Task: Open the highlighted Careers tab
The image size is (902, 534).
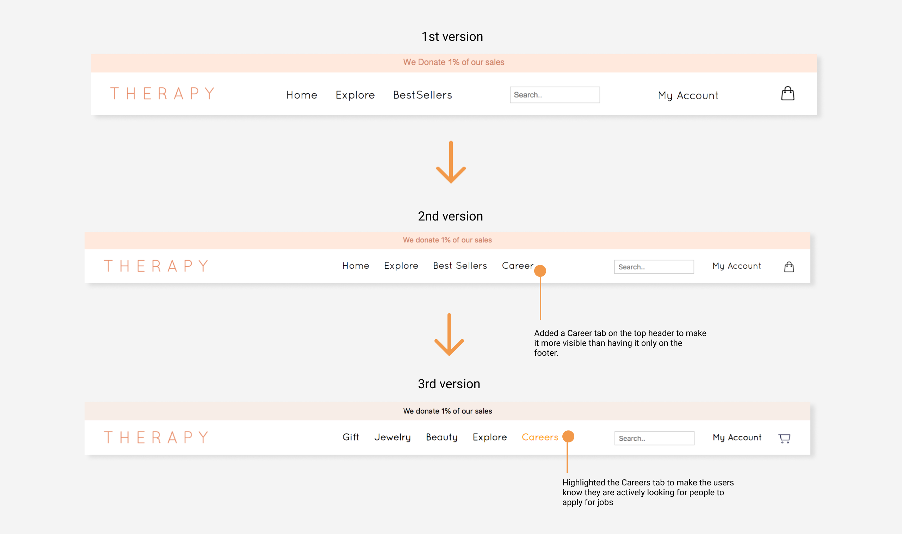Action: coord(539,437)
